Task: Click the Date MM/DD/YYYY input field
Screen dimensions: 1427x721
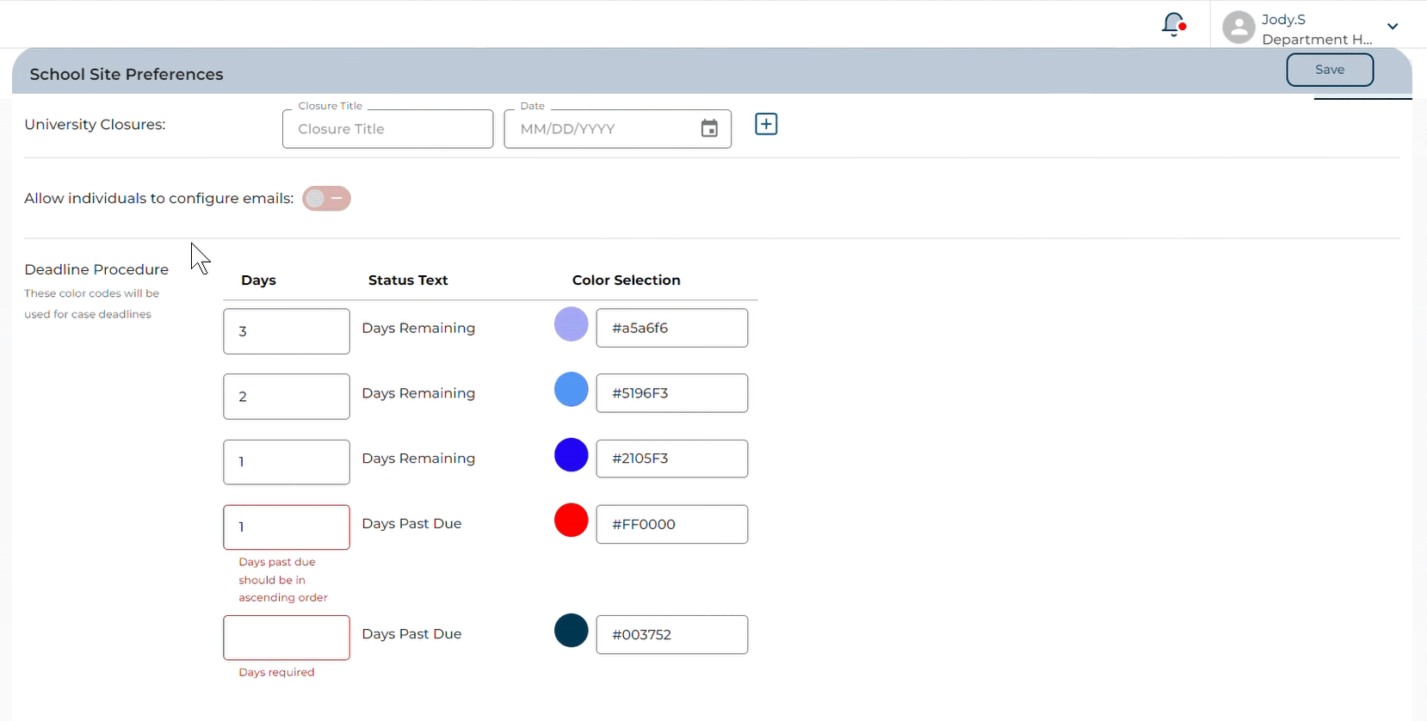Action: 617,129
